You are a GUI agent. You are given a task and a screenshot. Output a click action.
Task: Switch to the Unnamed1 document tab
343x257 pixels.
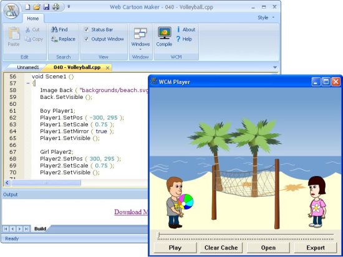pos(28,67)
